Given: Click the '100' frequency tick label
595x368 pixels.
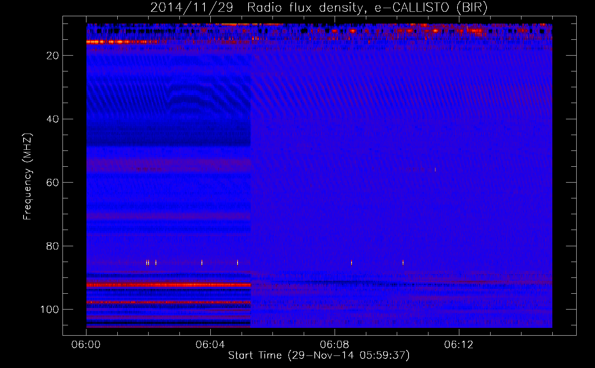Looking at the screenshot, I should 50,309.
